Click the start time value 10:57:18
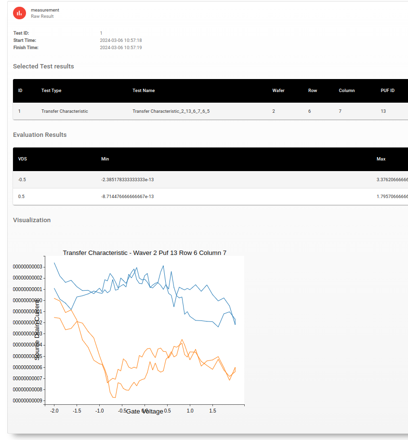The width and height of the screenshot is (408, 440). pyautogui.click(x=120, y=40)
